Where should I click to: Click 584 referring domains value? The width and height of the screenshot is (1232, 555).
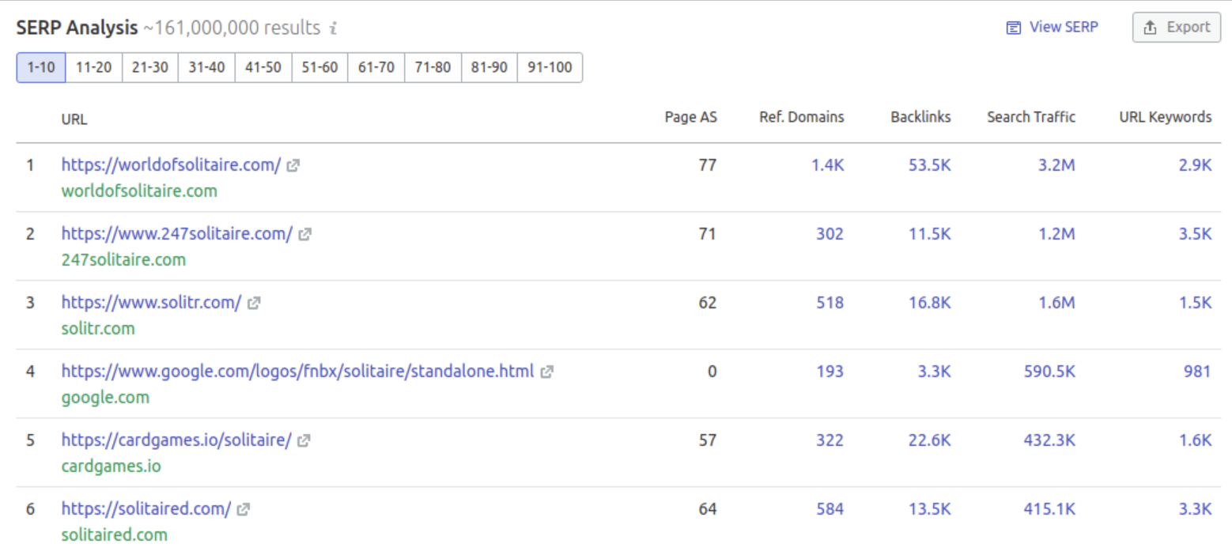point(830,509)
